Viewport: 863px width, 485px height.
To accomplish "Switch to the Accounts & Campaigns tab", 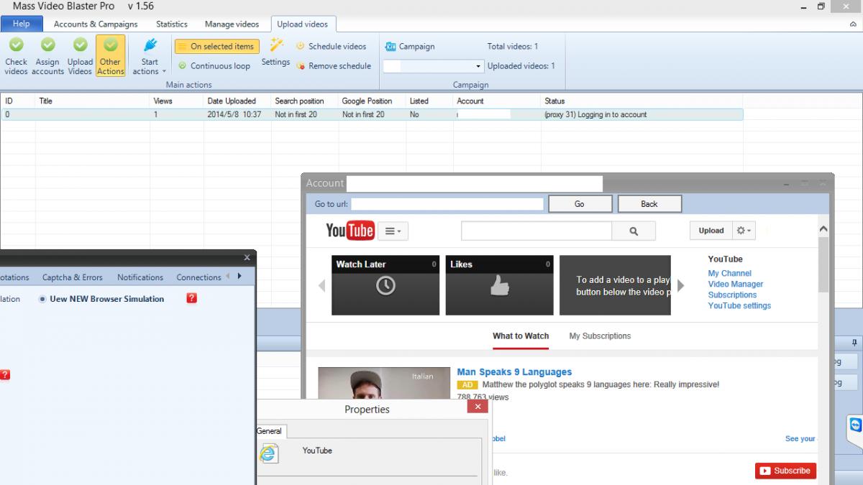I will click(96, 24).
